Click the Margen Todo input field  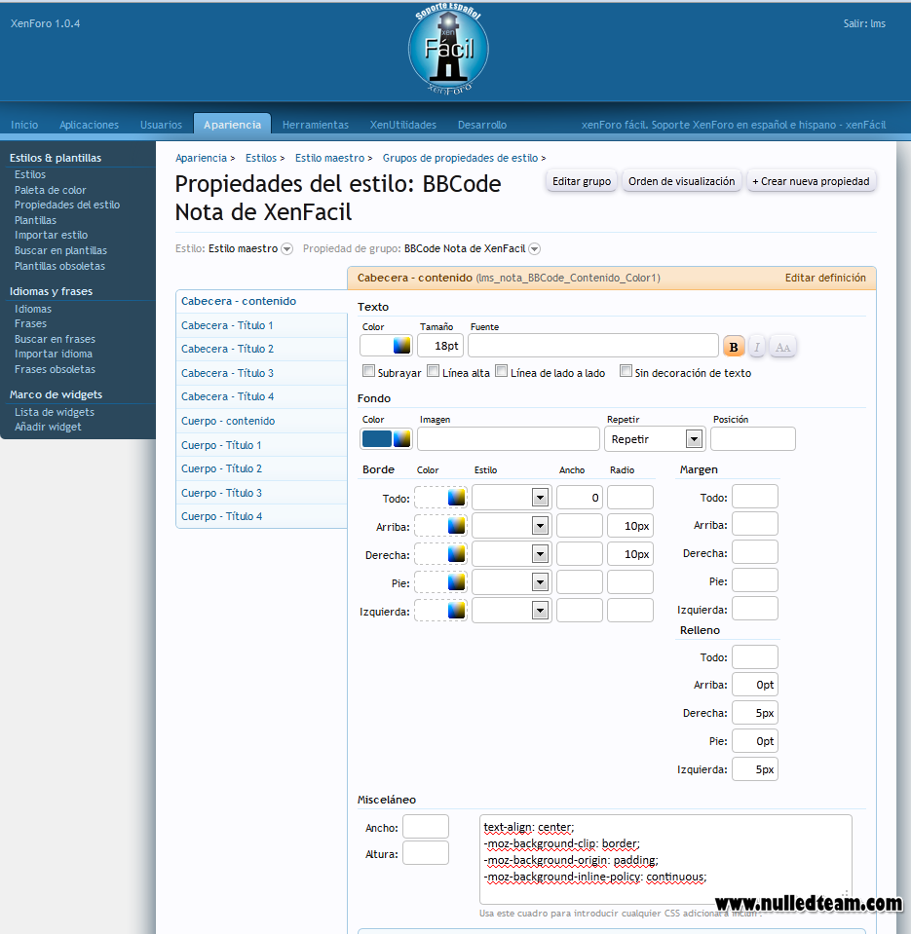(x=755, y=497)
